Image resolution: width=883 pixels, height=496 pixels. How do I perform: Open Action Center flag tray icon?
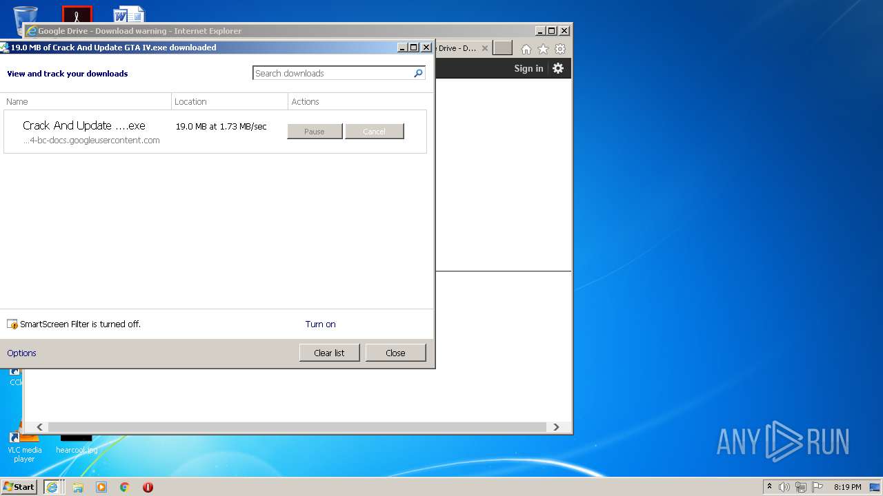point(816,487)
